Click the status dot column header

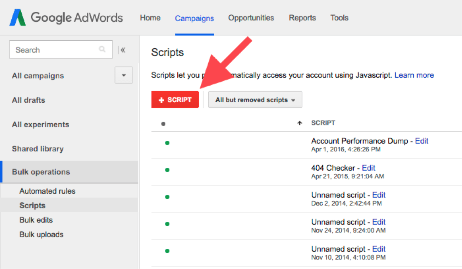click(163, 124)
